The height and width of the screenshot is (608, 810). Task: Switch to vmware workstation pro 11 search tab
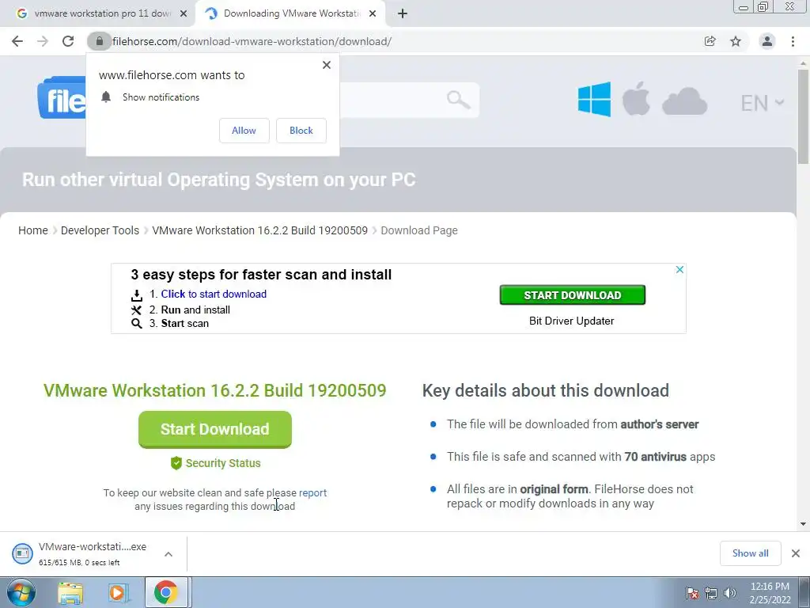pyautogui.click(x=98, y=13)
